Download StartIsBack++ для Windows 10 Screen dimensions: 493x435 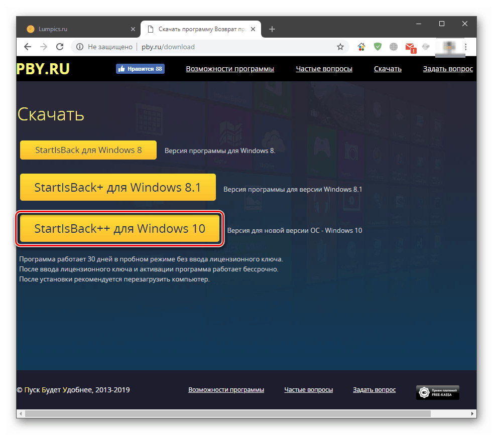[x=119, y=228]
